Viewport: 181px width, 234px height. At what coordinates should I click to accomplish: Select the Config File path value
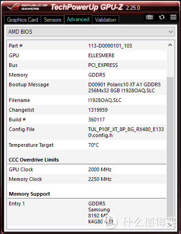click(126, 132)
